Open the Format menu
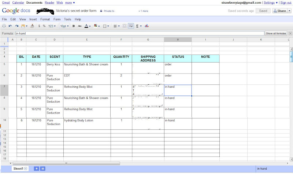293x174 pixels. coord(45,19)
